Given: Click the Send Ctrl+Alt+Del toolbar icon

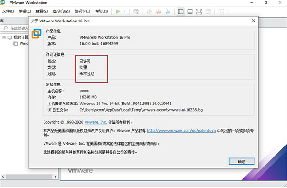Looking at the screenshot, I should (x=136, y=11).
